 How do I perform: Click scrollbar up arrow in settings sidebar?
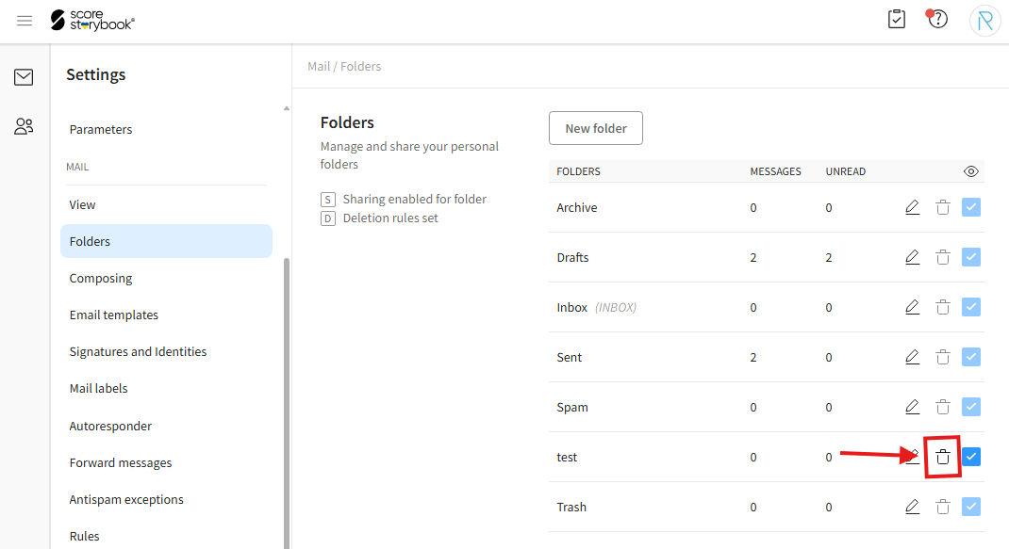click(x=287, y=108)
